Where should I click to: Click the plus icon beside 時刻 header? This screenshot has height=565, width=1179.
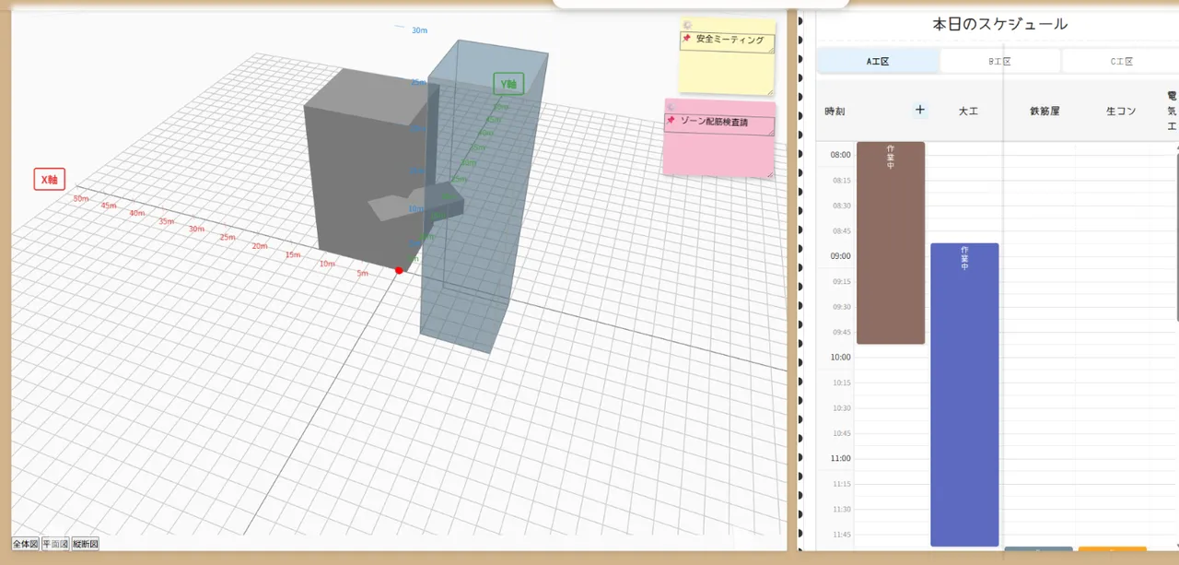[919, 110]
